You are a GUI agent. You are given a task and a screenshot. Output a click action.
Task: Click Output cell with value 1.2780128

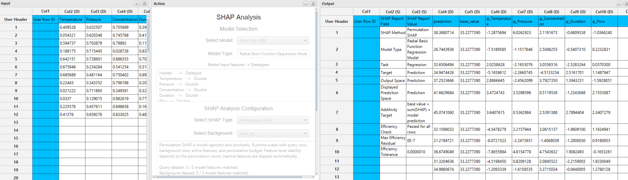[x=604, y=169]
